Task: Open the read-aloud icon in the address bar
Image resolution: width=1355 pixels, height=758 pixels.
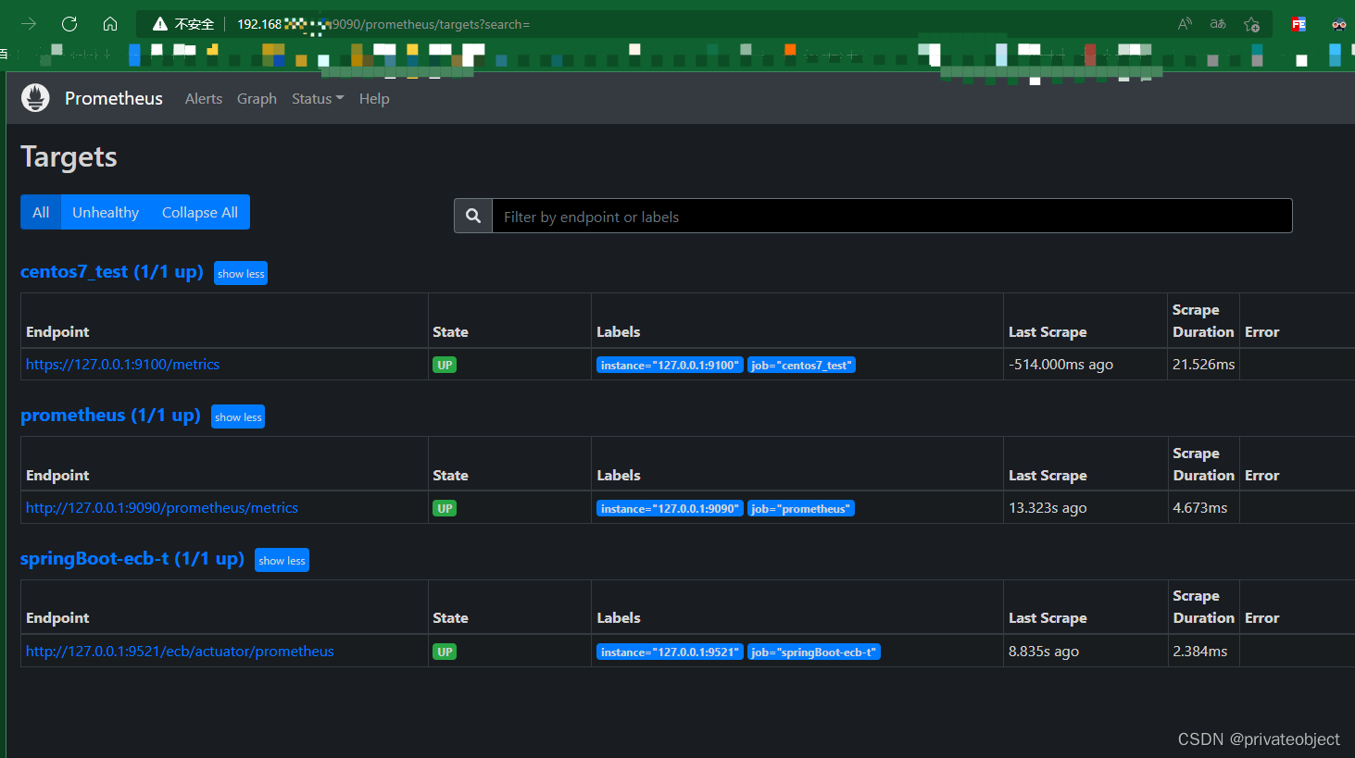Action: [x=1185, y=24]
